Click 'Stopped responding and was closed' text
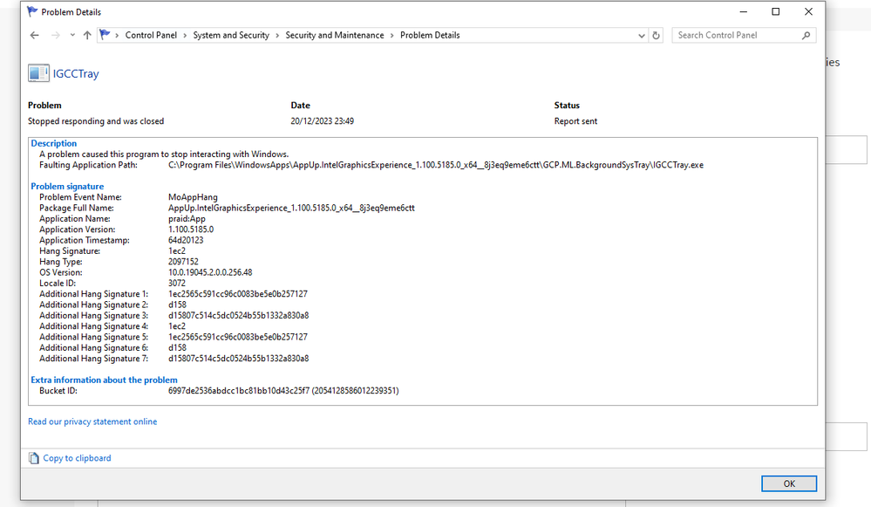 96,121
